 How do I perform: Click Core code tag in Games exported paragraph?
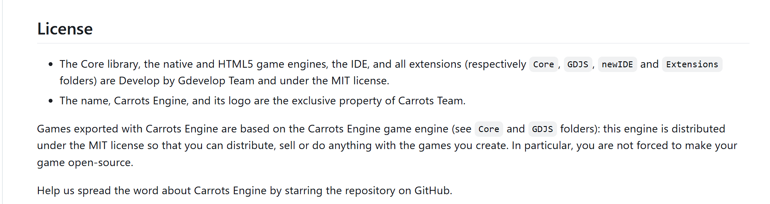[489, 129]
